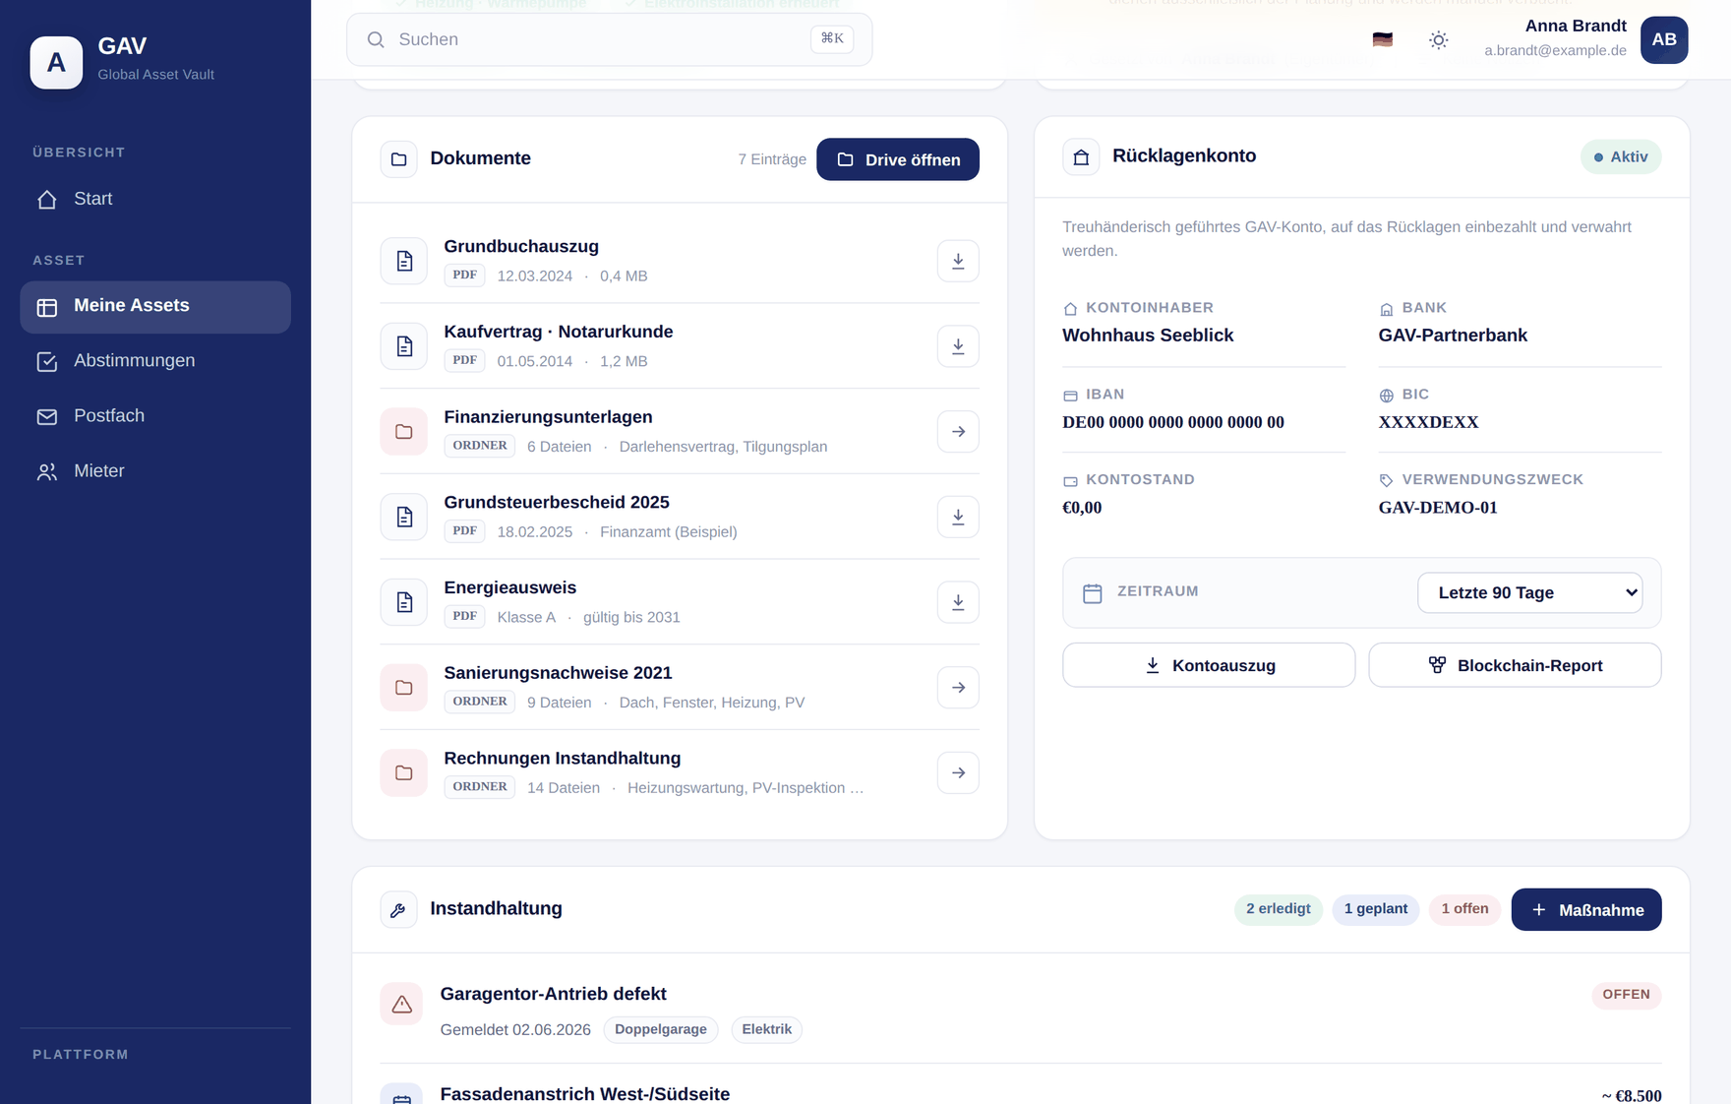
Task: Click Wohnhaus Seeblick account holder
Action: pyautogui.click(x=1148, y=336)
